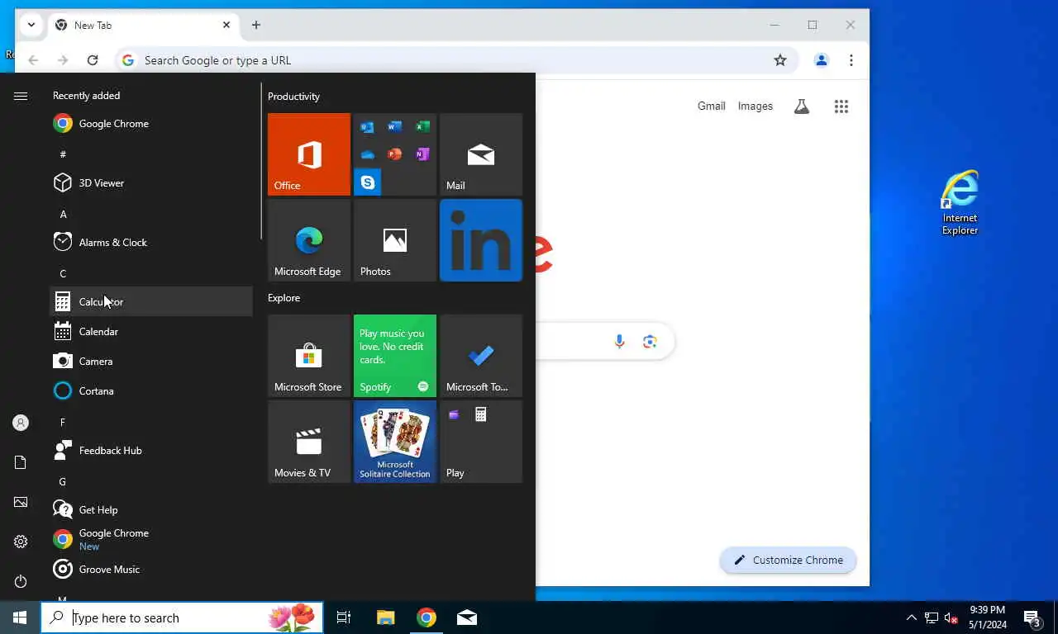Launch the Microsoft Edge tile

click(x=309, y=240)
